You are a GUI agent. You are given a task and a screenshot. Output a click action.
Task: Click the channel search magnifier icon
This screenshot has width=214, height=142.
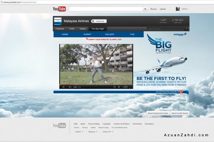tap(186, 29)
